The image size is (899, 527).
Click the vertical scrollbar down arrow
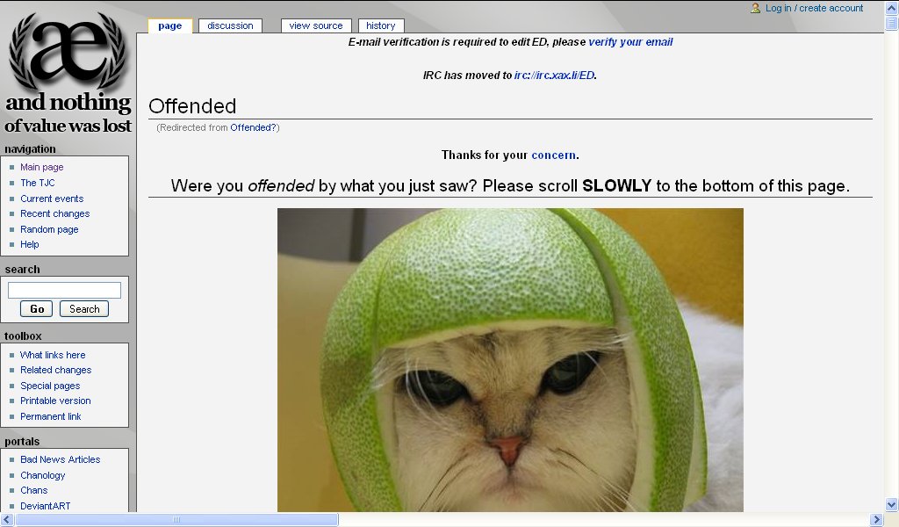[x=892, y=505]
